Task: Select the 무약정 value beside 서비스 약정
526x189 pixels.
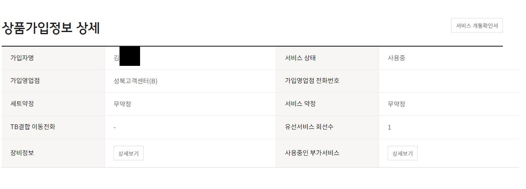Action: click(x=396, y=104)
